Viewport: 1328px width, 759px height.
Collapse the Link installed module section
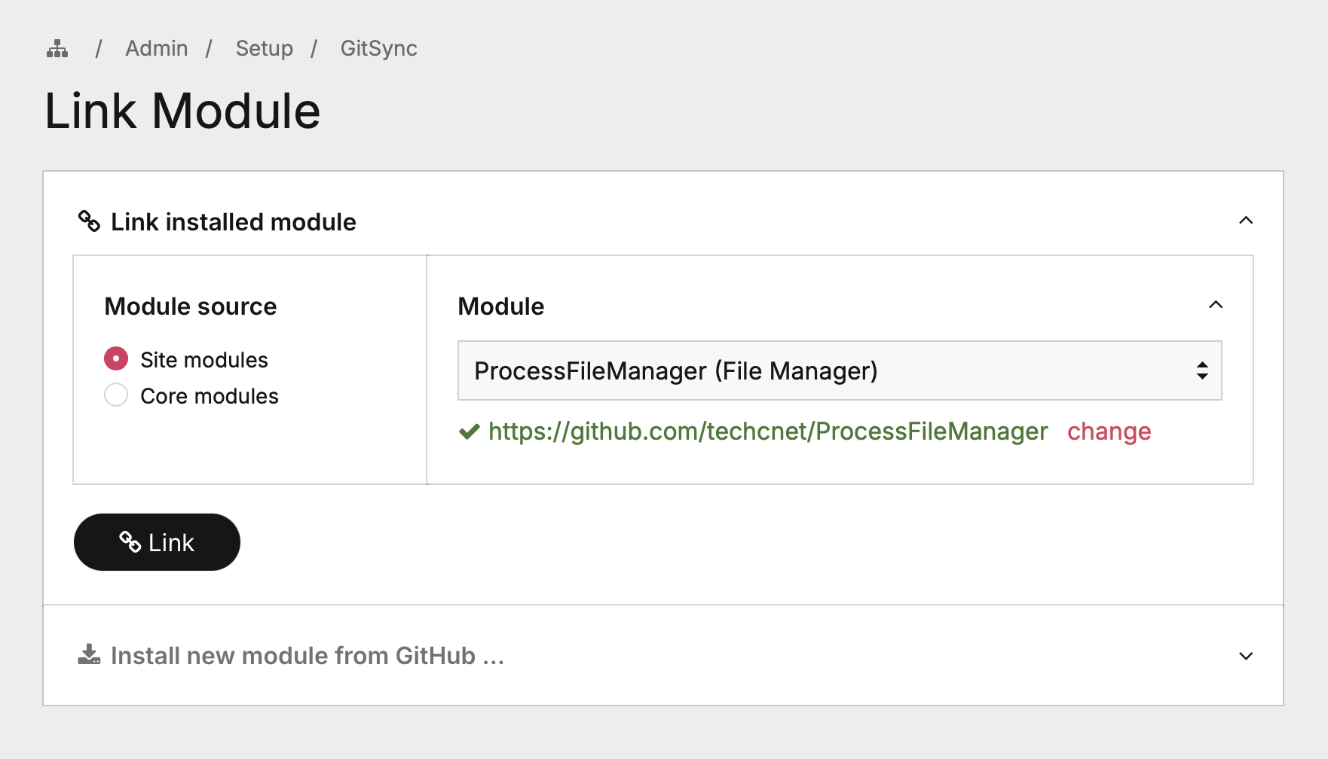[x=1246, y=221]
